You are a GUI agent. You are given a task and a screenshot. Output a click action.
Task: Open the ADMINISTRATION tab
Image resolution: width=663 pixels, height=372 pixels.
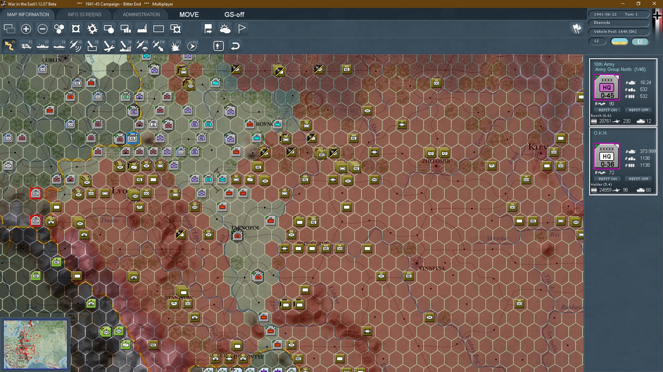point(141,14)
